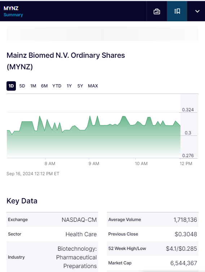The width and height of the screenshot is (205, 272).
Task: Click the MYNZ Summary header label
Action: pos(13,12)
